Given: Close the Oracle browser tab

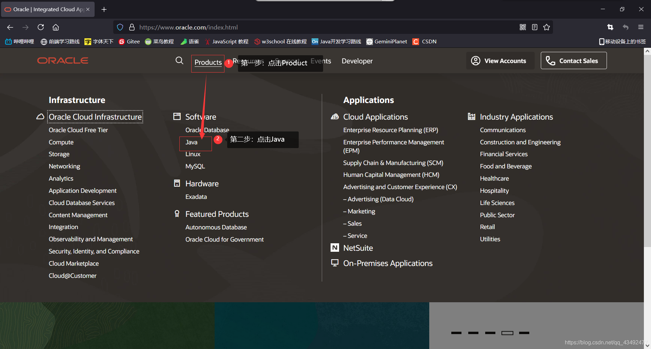Looking at the screenshot, I should tap(88, 9).
